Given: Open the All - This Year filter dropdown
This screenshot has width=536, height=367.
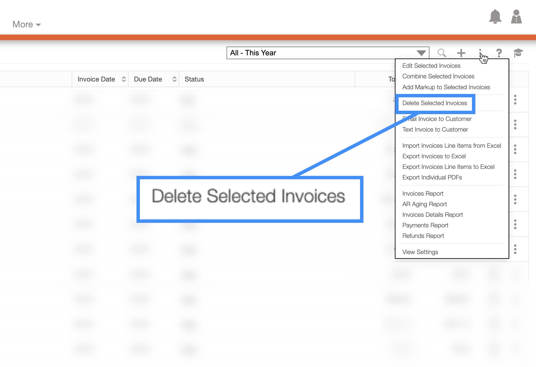Looking at the screenshot, I should tap(328, 53).
